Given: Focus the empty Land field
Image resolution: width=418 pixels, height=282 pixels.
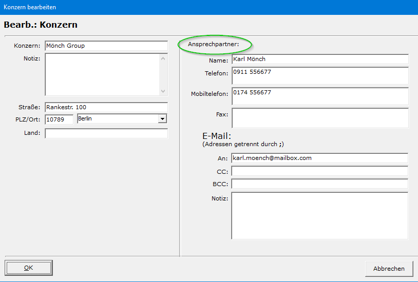Looking at the screenshot, I should pos(106,133).
